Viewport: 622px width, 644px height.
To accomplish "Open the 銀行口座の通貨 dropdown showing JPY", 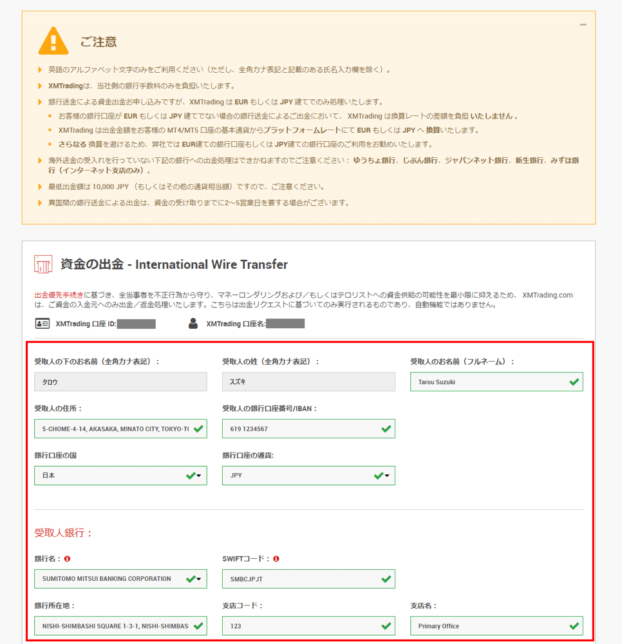I will coord(308,476).
